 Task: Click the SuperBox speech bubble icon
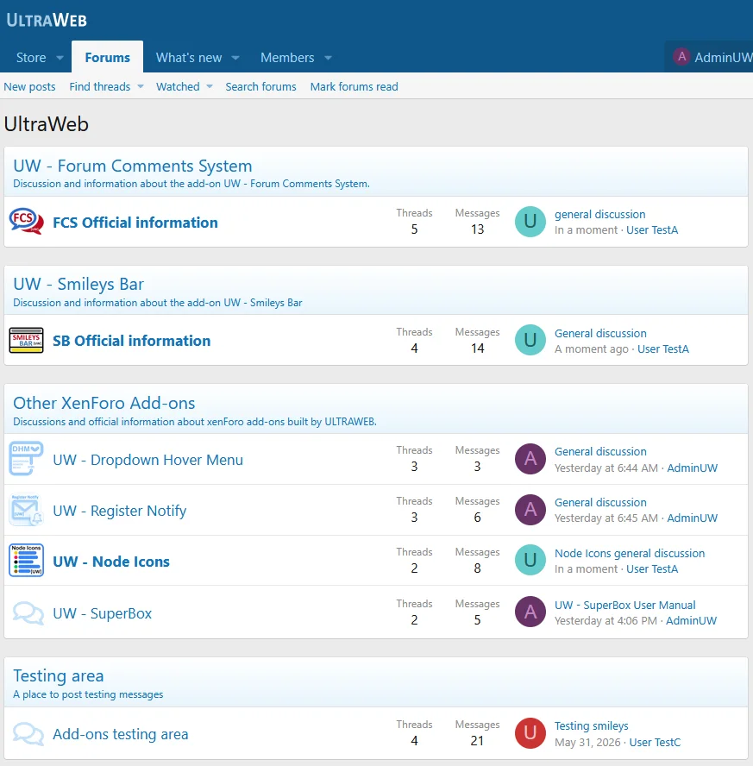[x=28, y=612]
